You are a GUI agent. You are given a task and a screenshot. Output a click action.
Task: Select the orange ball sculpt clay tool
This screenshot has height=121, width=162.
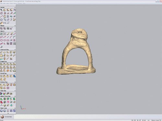coord(8,71)
